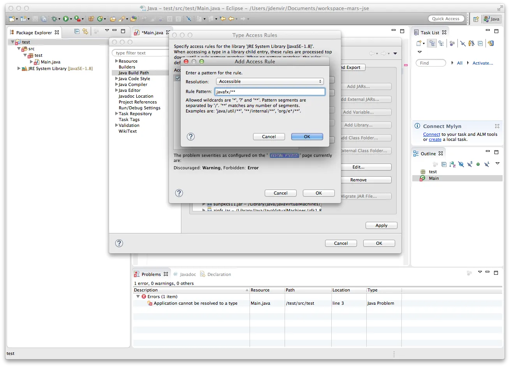Open the Task List view menu triangle
This screenshot has width=510, height=367.
(419, 52)
